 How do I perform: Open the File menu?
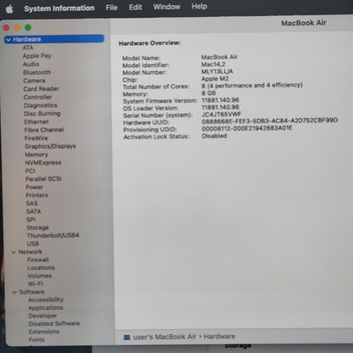coord(111,8)
